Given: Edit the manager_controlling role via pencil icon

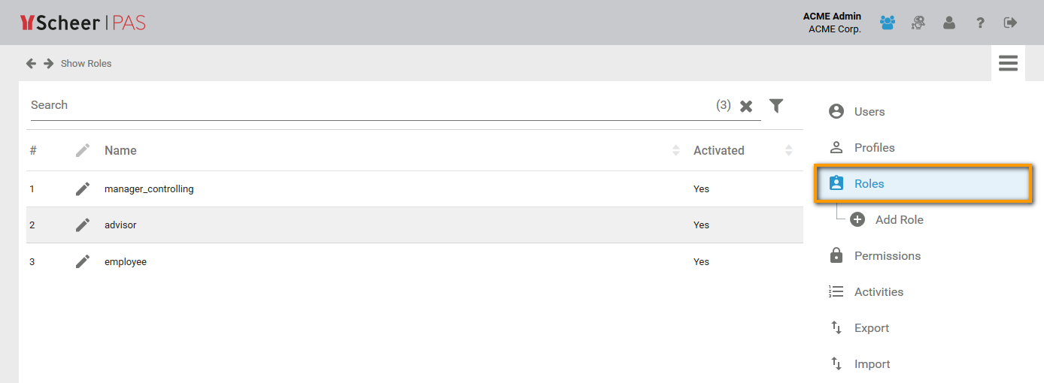Looking at the screenshot, I should pyautogui.click(x=83, y=189).
